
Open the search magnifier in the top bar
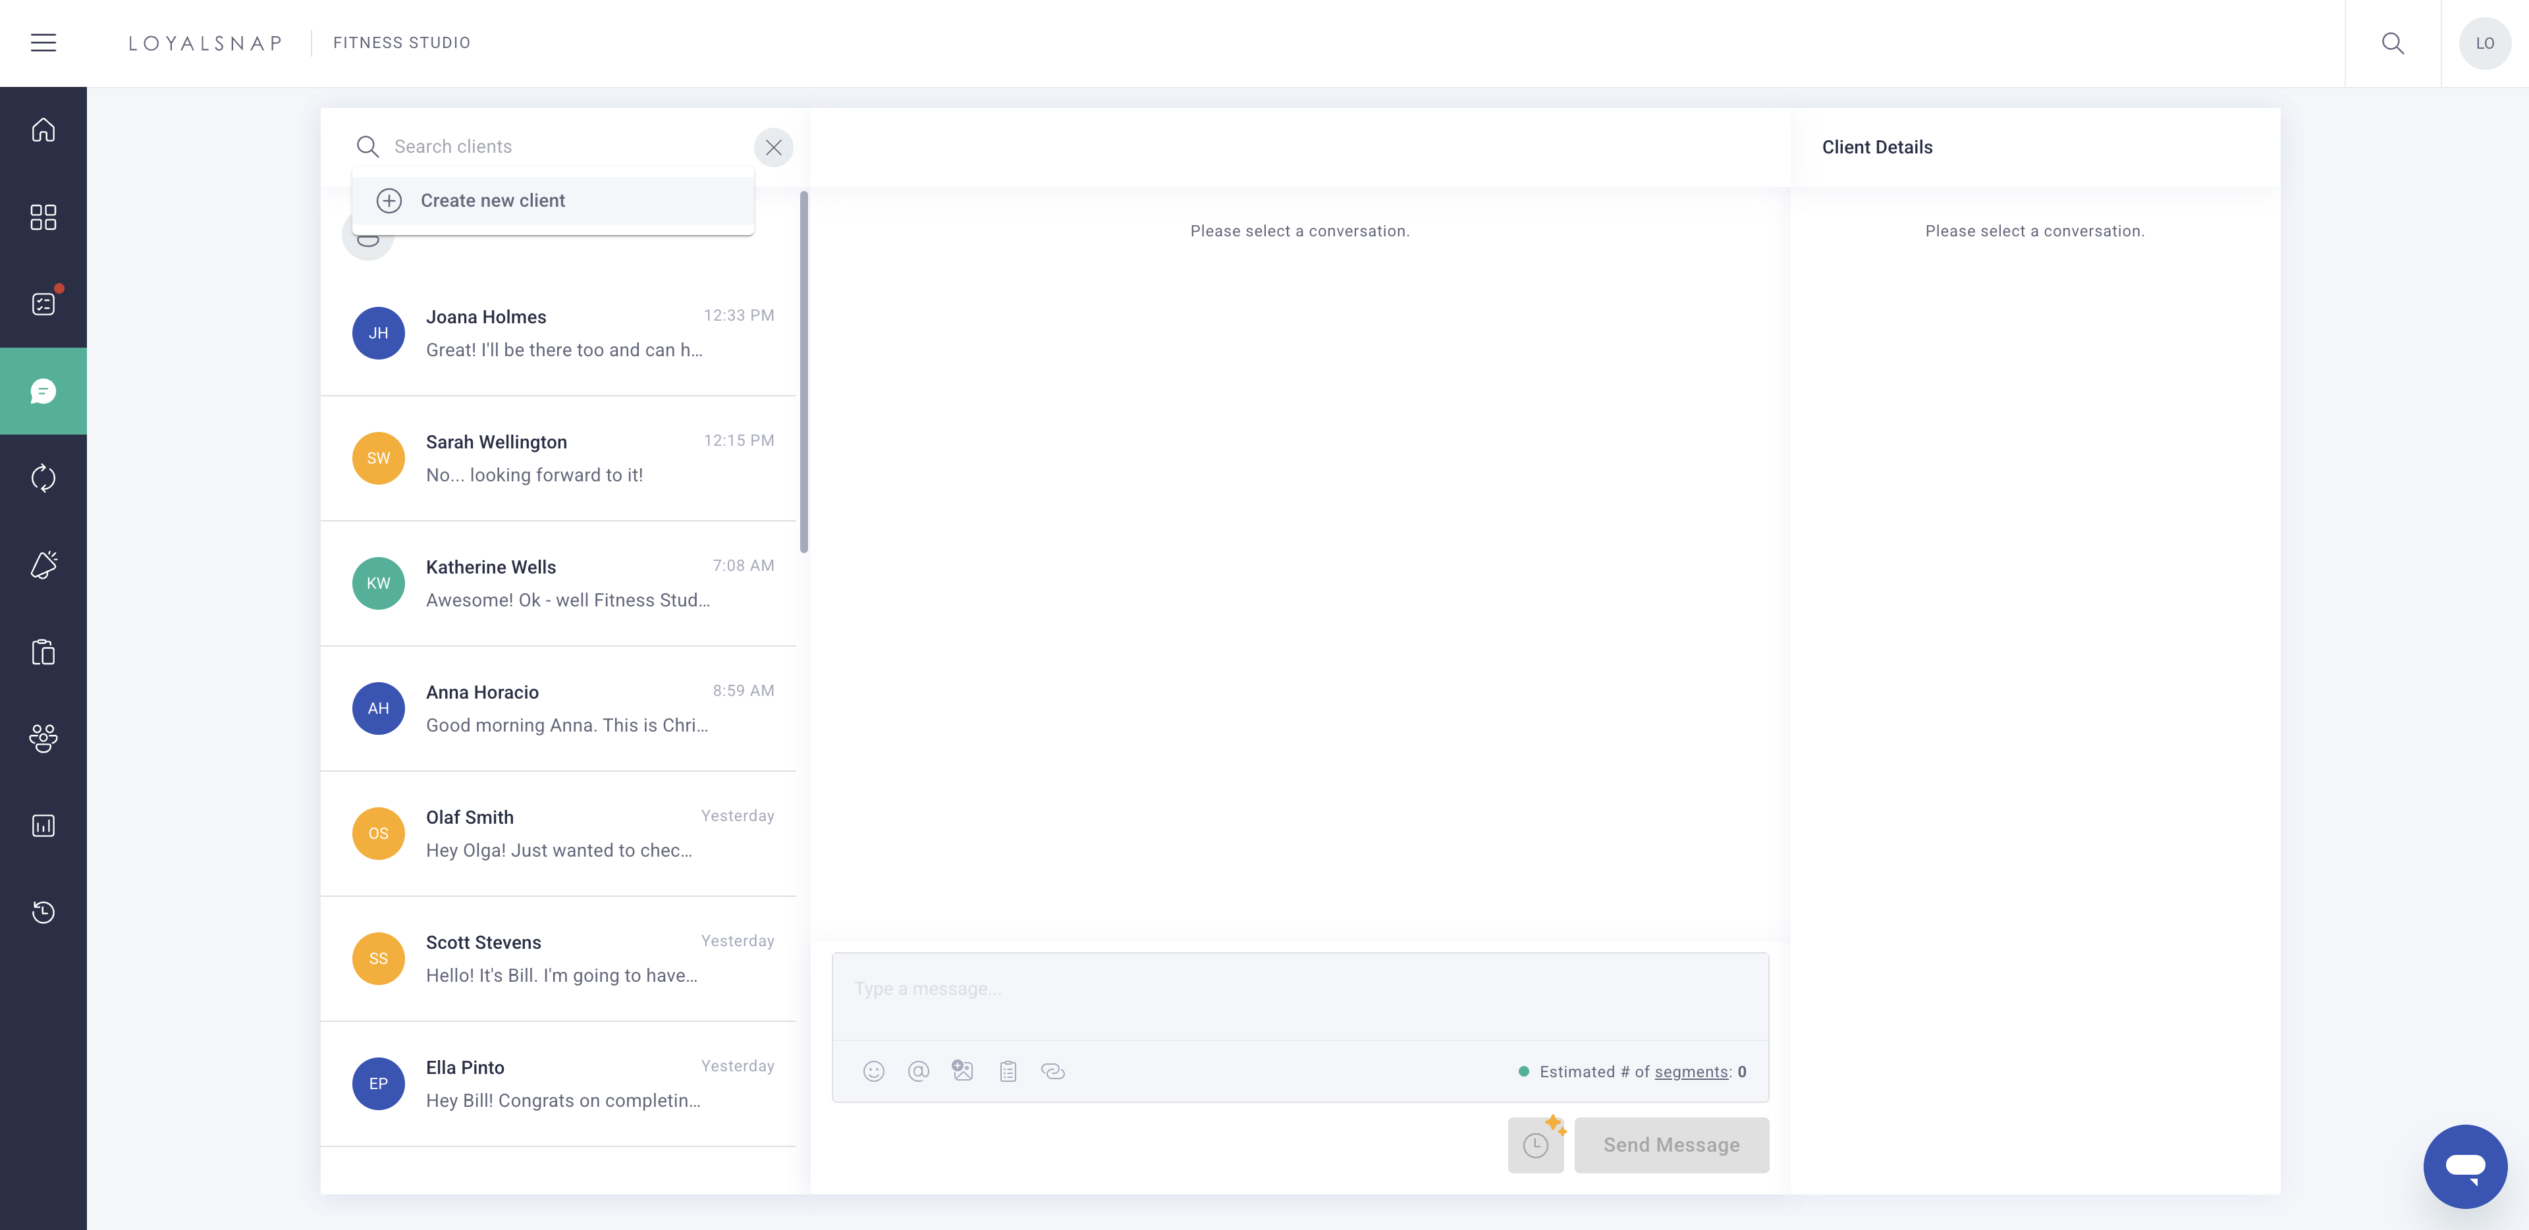tap(2393, 42)
